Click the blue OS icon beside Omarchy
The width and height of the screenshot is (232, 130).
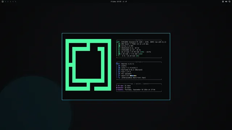pyautogui.click(x=117, y=64)
